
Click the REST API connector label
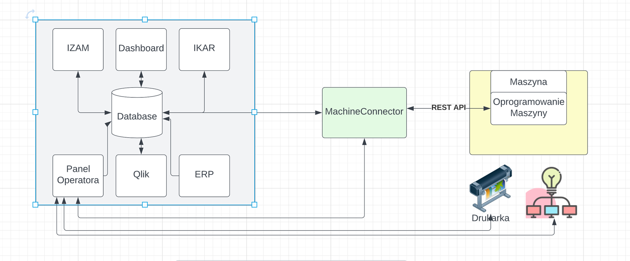pos(449,107)
